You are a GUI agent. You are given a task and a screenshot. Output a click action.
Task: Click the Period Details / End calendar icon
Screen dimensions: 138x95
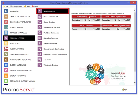[40, 17]
